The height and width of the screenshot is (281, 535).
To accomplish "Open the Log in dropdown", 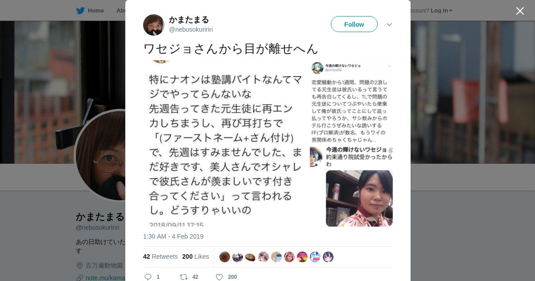I will pyautogui.click(x=441, y=10).
